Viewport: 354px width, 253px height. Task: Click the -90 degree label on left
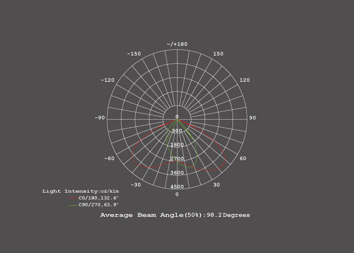tap(99, 118)
